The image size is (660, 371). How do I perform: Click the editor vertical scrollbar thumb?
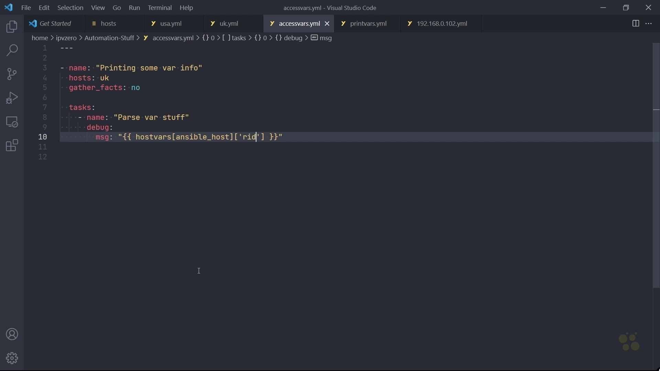coord(656,166)
